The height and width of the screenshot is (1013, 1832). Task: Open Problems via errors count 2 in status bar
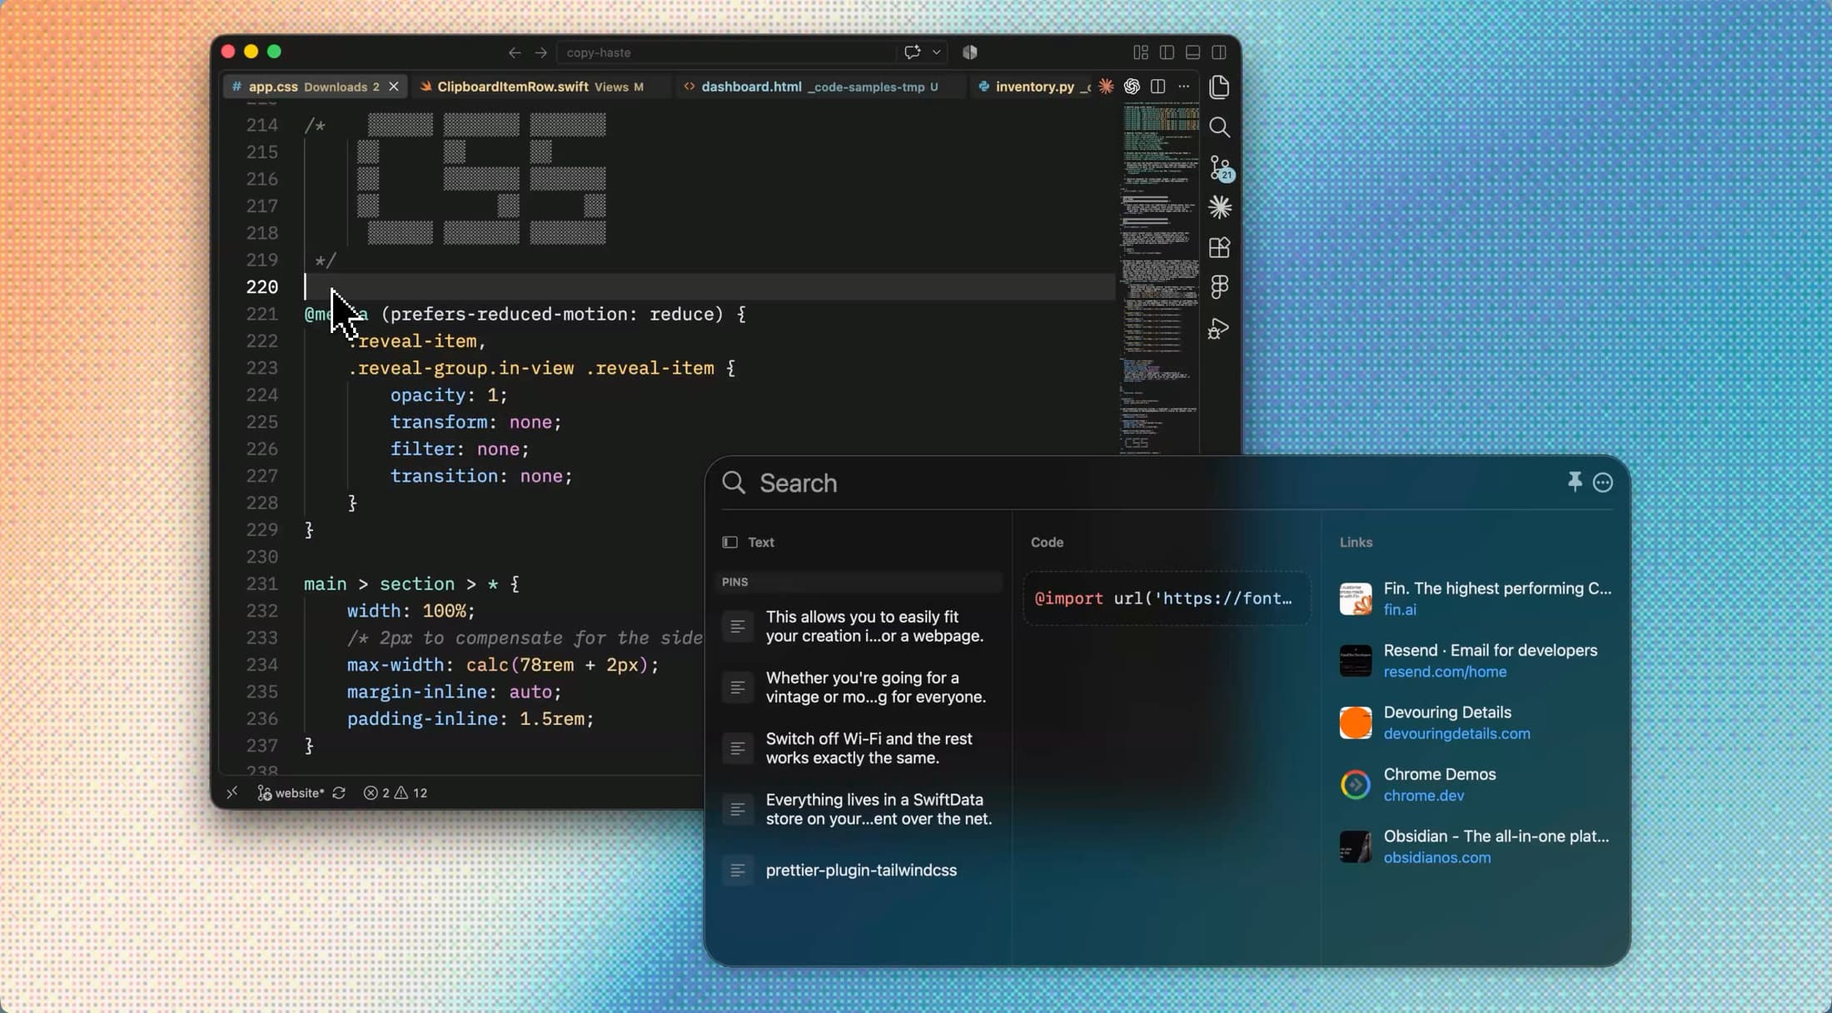point(376,792)
